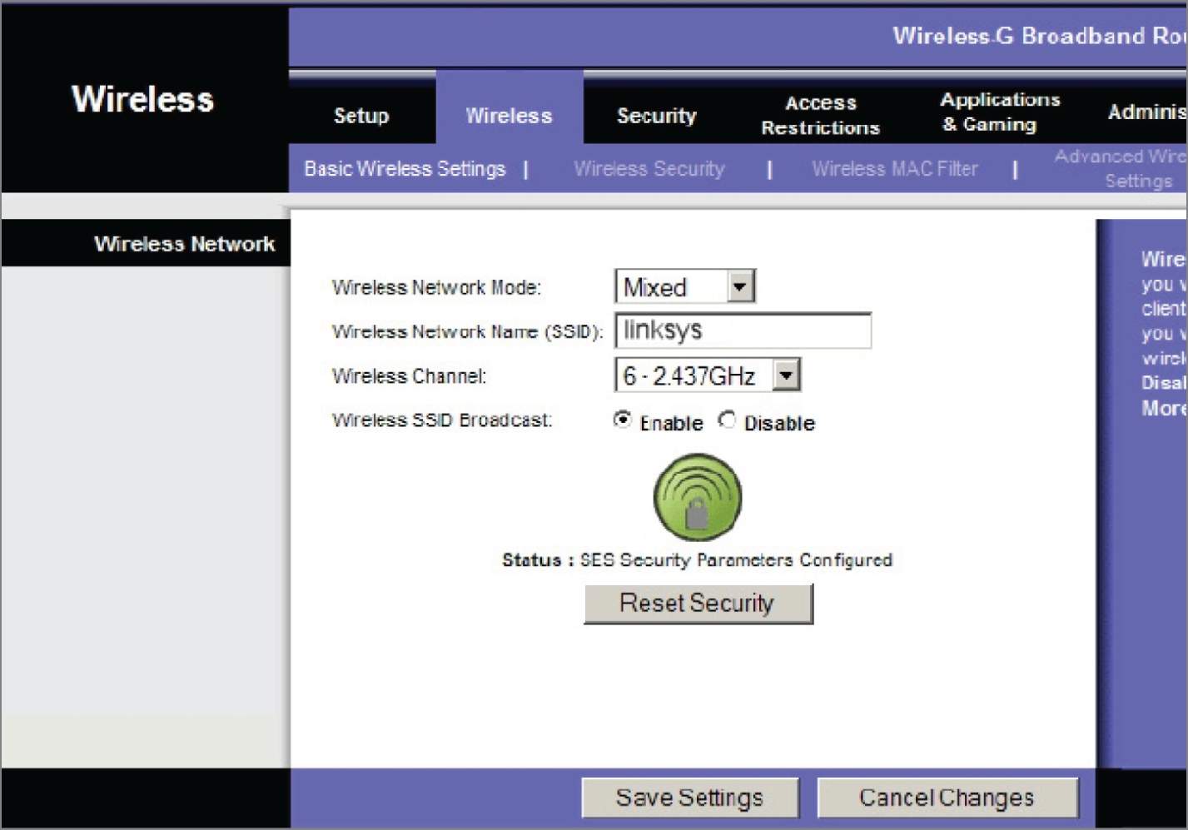This screenshot has height=830, width=1188.
Task: Open the Security tab
Action: [656, 116]
